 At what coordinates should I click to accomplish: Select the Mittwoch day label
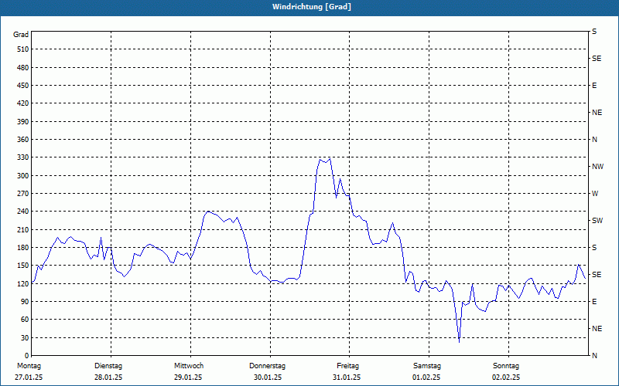pyautogui.click(x=189, y=366)
